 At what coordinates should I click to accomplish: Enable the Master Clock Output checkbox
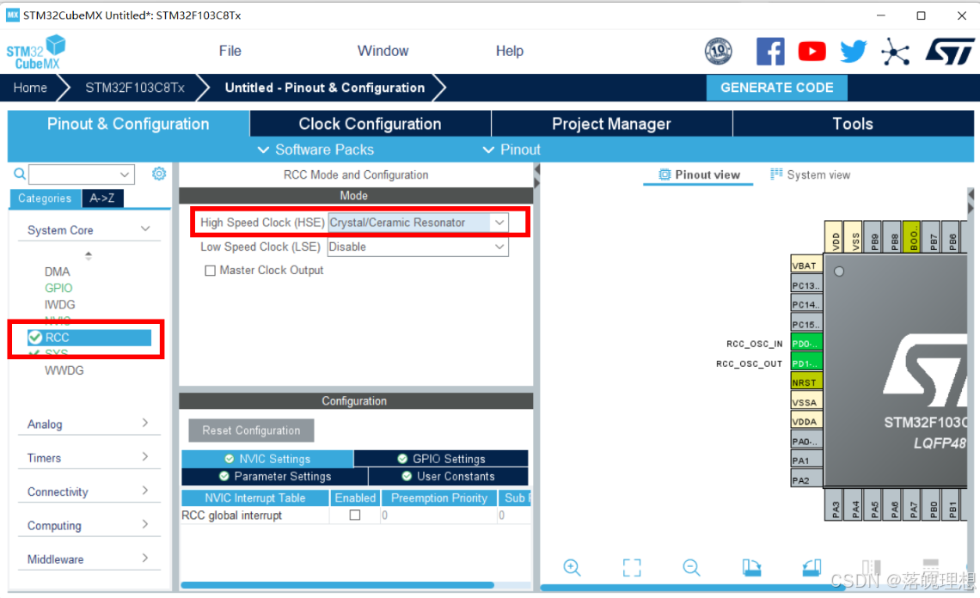(x=210, y=271)
